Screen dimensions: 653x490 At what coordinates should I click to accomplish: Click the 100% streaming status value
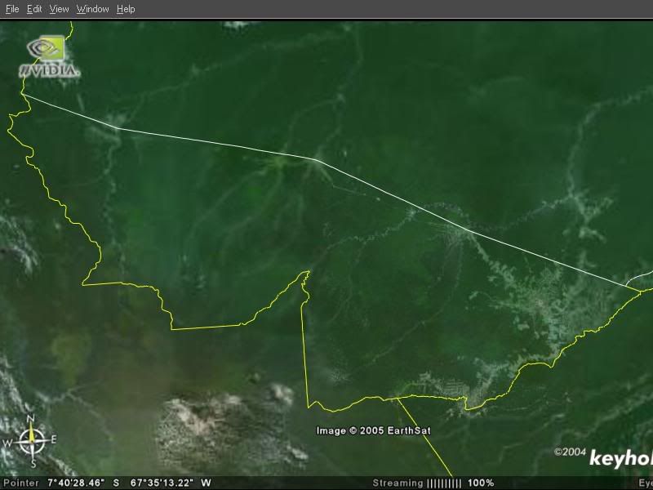pyautogui.click(x=481, y=483)
